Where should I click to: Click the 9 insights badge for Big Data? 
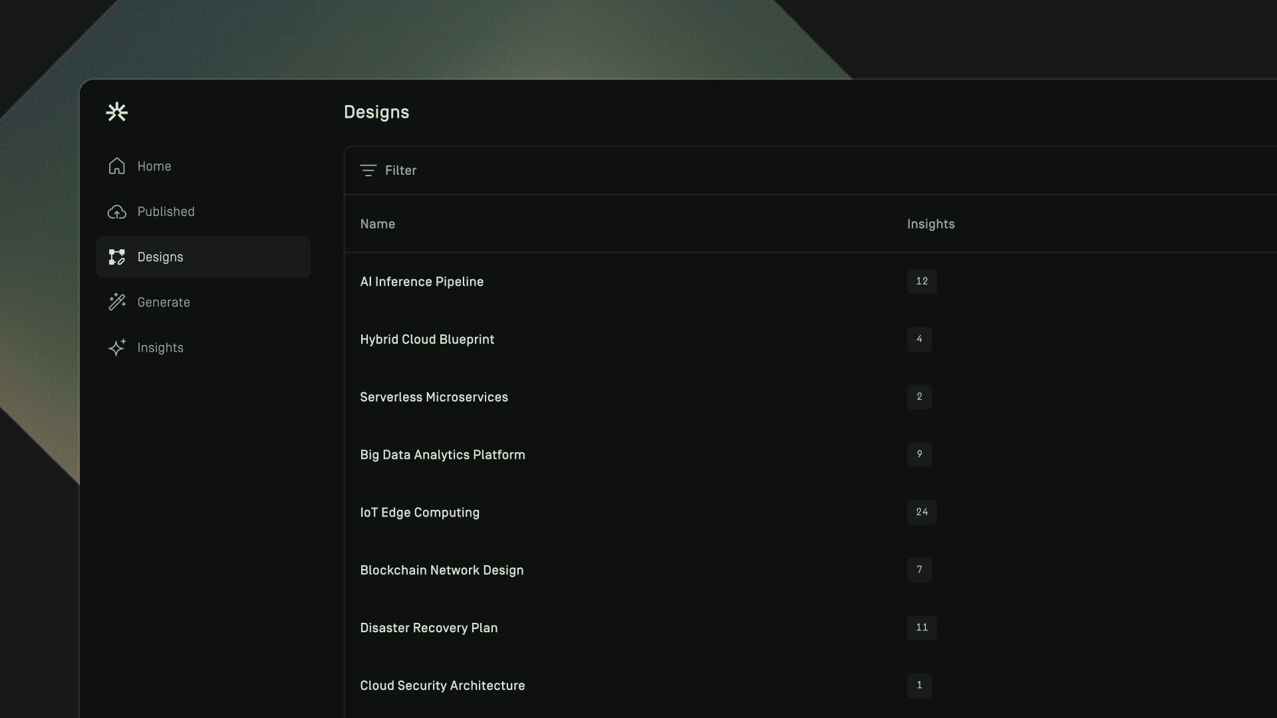919,455
